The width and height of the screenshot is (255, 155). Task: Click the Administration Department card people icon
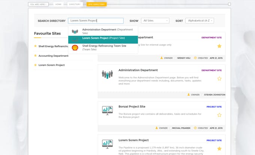click(x=107, y=74)
